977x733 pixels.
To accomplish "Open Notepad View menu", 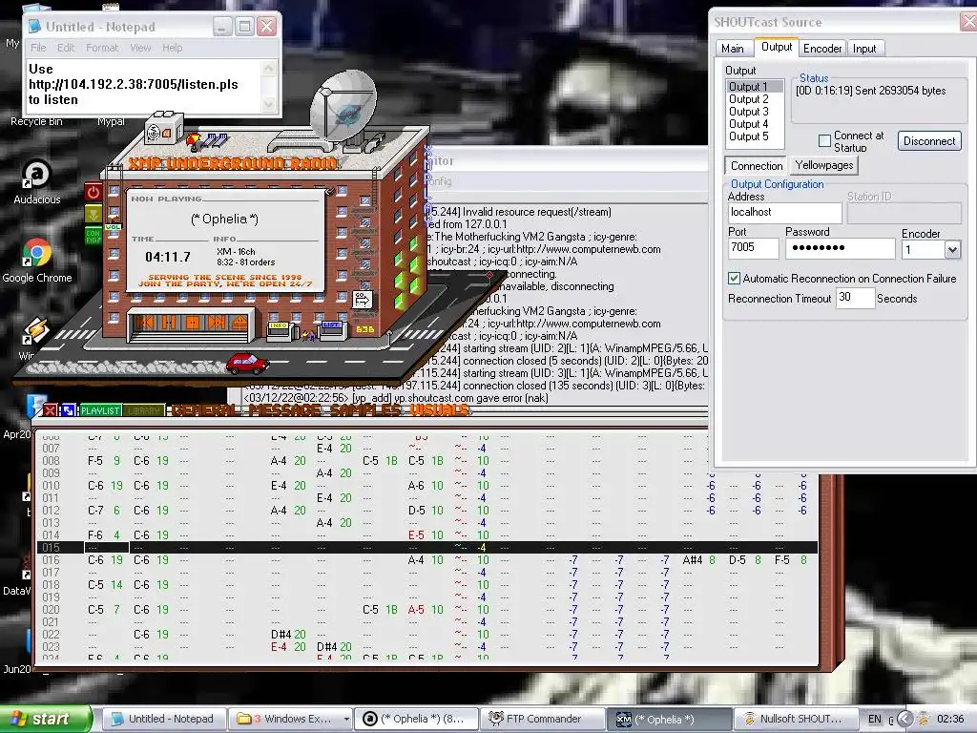I will coord(140,48).
